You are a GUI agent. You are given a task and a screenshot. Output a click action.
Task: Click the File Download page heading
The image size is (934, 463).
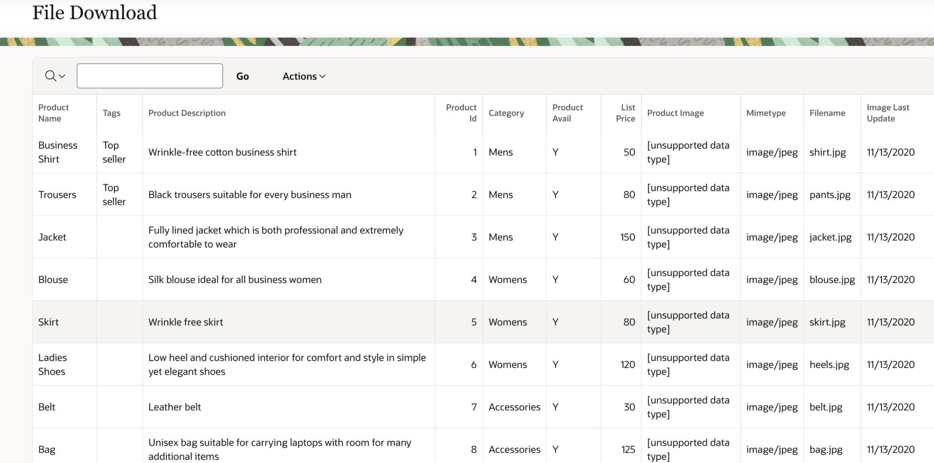(x=94, y=13)
